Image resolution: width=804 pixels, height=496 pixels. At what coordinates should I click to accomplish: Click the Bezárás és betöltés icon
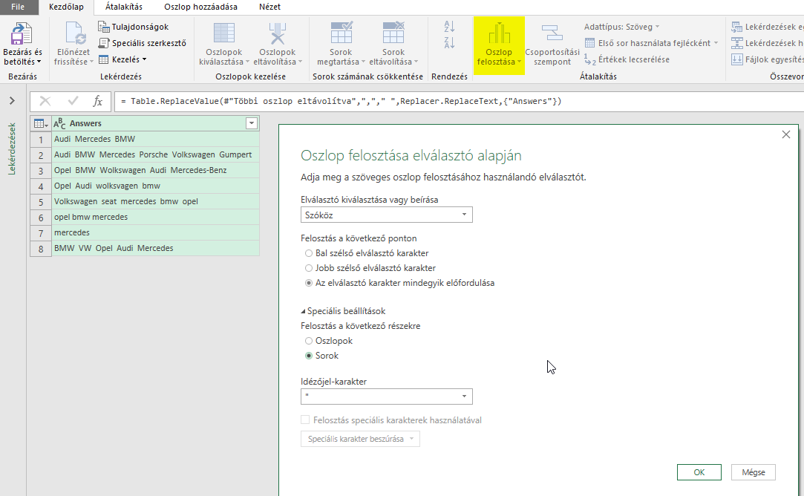coord(22,34)
